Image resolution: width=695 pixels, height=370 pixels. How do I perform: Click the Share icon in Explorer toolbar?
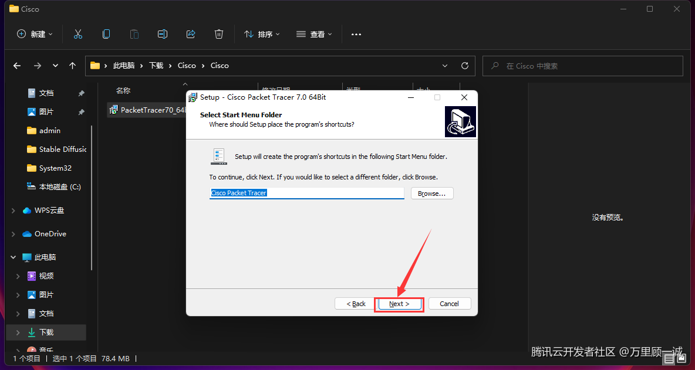(191, 34)
